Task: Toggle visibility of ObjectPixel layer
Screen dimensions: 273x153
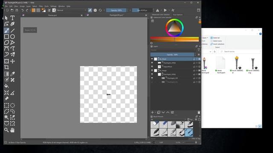Action: click(x=152, y=67)
